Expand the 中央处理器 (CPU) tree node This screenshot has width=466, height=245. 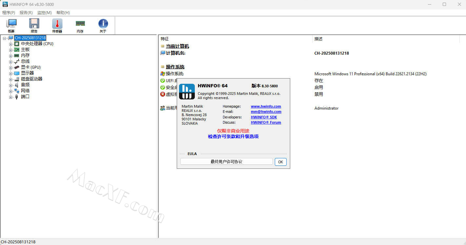click(11, 44)
